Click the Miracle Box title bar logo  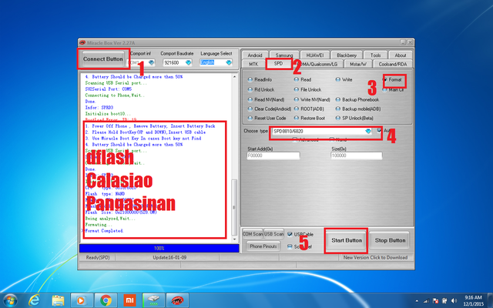click(x=82, y=42)
